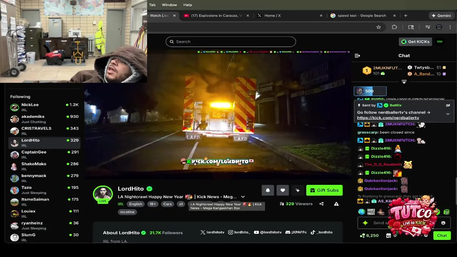Open the browser extensions puzzle icon
Screen dimensions: 457x257
point(394,27)
